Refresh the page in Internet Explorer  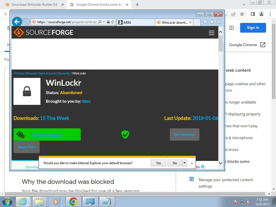(x=113, y=22)
